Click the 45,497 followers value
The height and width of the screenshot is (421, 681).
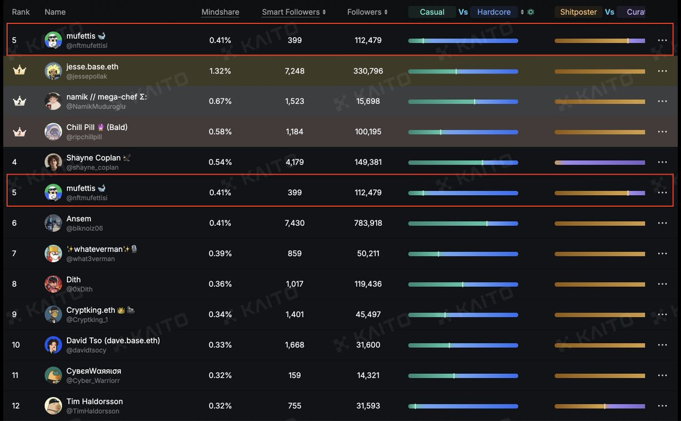pyautogui.click(x=369, y=314)
